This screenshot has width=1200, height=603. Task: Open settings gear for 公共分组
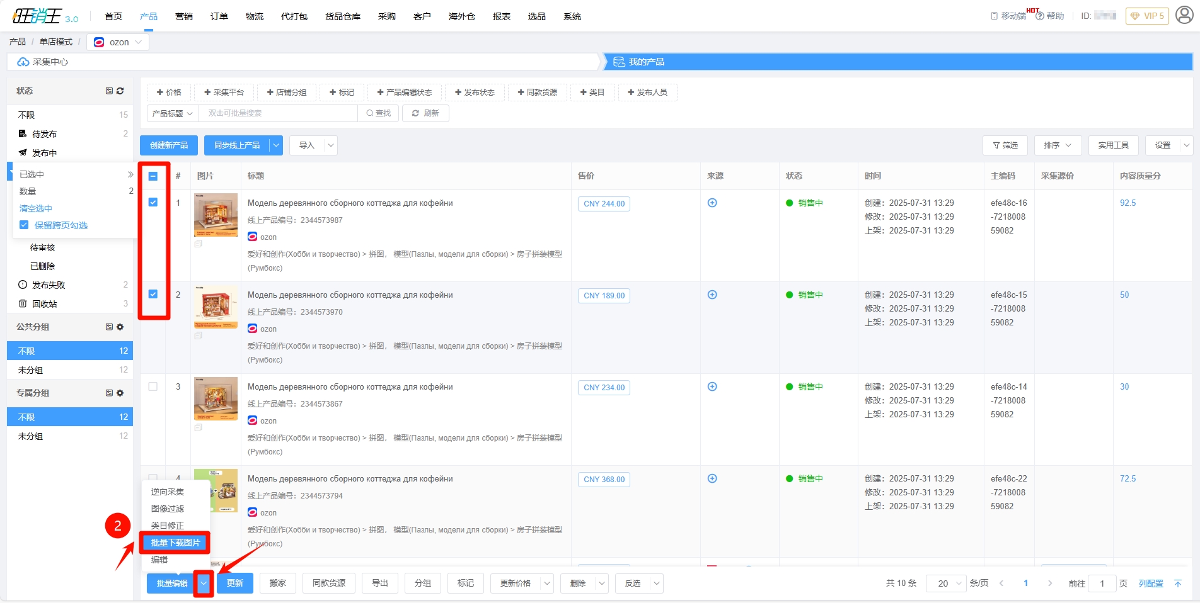[x=120, y=327]
